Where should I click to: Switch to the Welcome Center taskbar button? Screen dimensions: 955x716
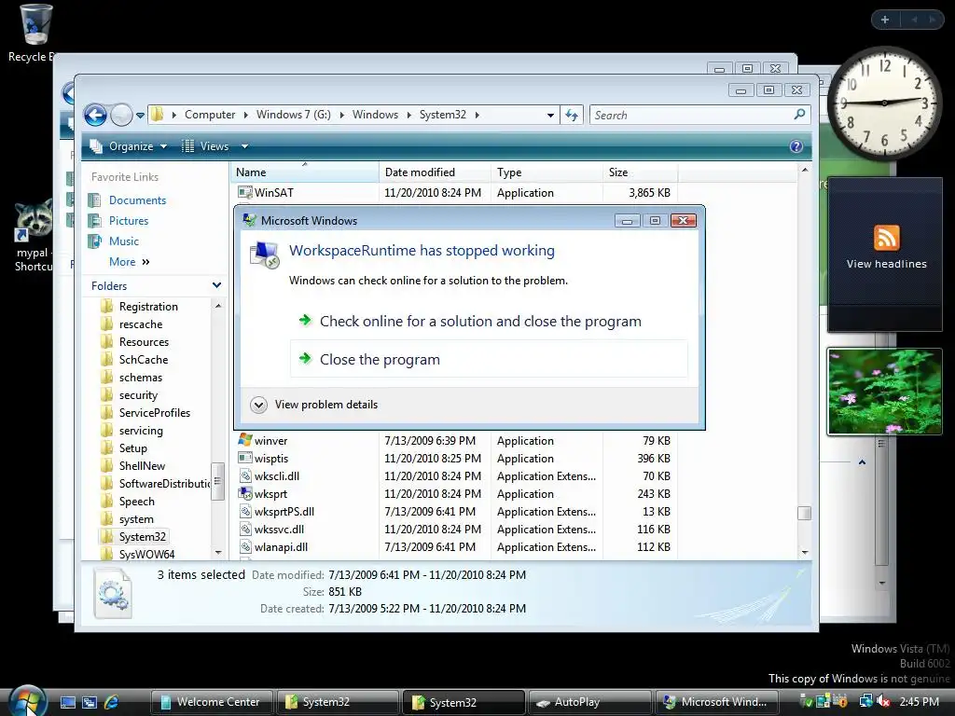212,702
